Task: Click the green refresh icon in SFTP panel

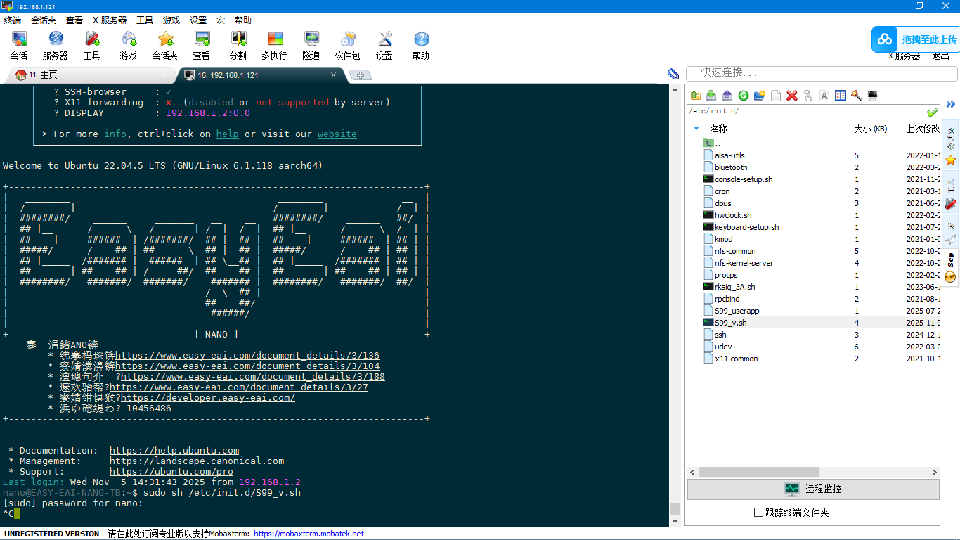Action: [x=743, y=96]
